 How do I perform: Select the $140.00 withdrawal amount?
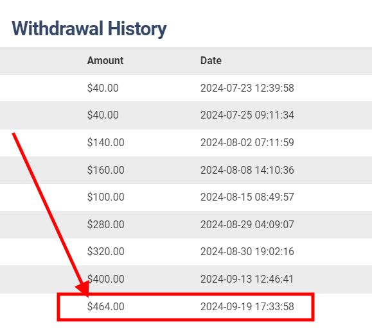point(105,142)
